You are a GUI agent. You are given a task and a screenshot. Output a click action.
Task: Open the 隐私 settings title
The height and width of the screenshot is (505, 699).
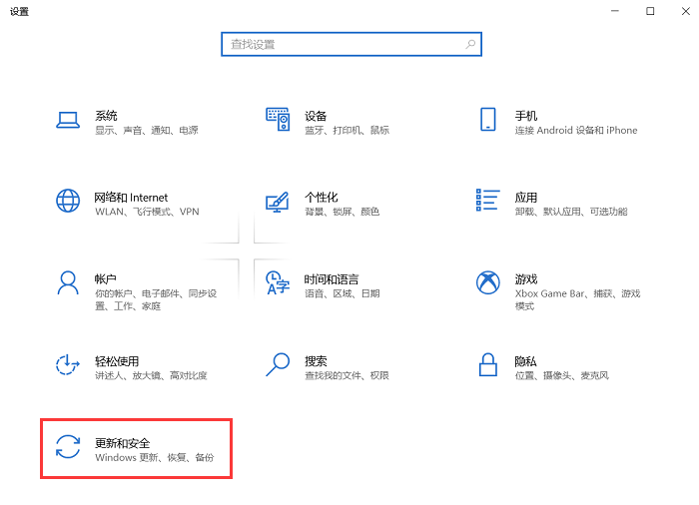[x=525, y=361]
